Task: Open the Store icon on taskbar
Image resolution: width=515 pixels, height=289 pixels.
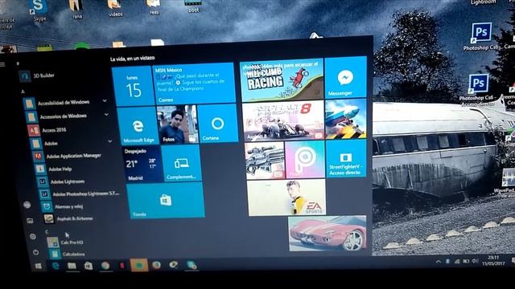Action: point(89,266)
